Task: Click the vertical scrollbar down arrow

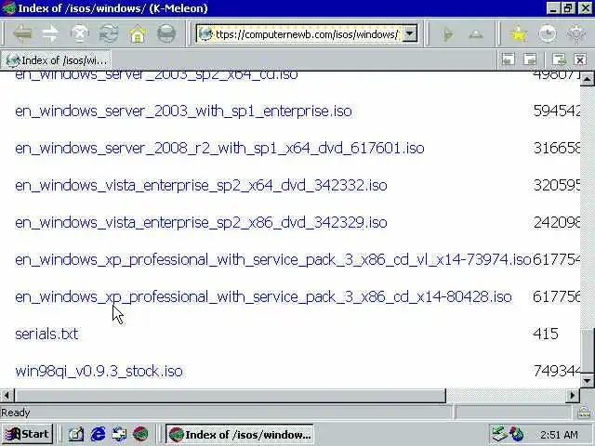Action: 587,380
